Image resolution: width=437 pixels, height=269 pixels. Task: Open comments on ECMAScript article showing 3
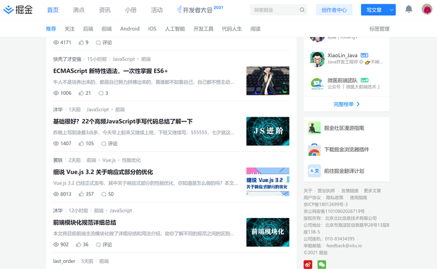(x=103, y=93)
